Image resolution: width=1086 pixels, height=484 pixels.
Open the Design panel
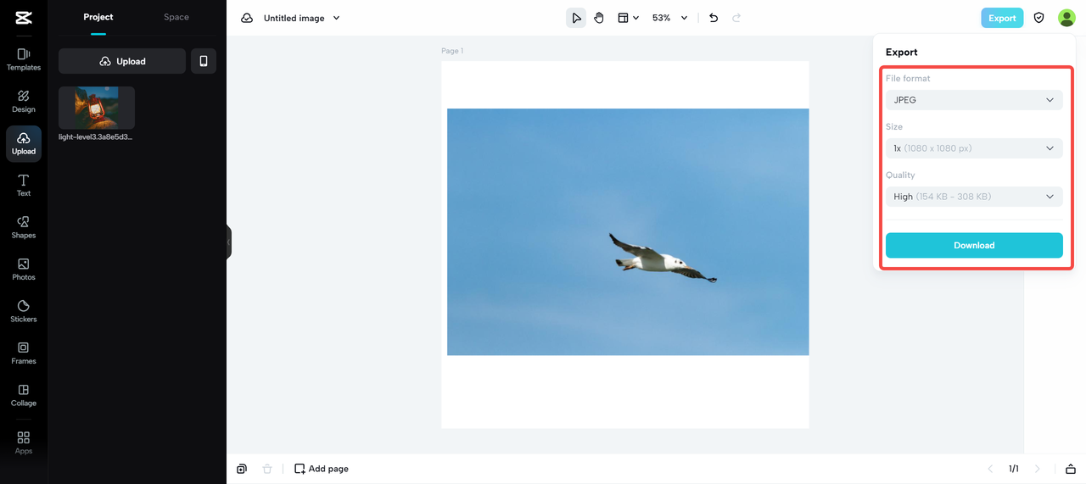pos(24,102)
